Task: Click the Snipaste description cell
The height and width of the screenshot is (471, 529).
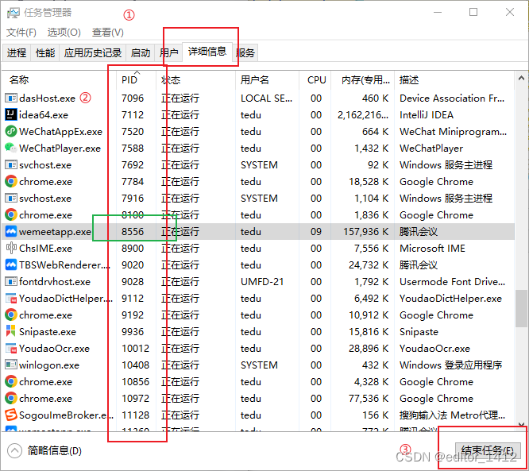Action: [419, 332]
